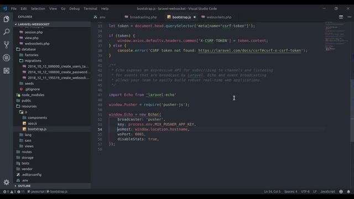Open More Actions ellipsis in editor
Viewport: 354px width, 199px height.
tap(349, 17)
